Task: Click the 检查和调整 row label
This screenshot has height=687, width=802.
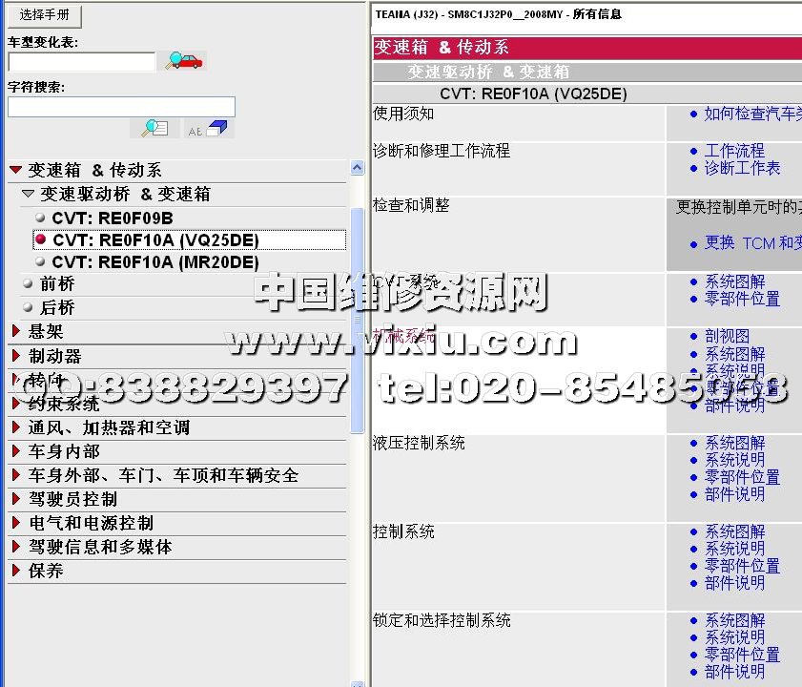Action: 411,205
